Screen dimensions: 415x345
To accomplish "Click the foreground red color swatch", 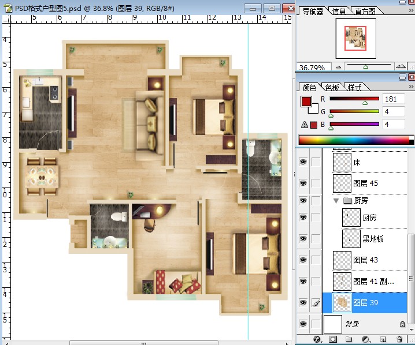I will 306,102.
